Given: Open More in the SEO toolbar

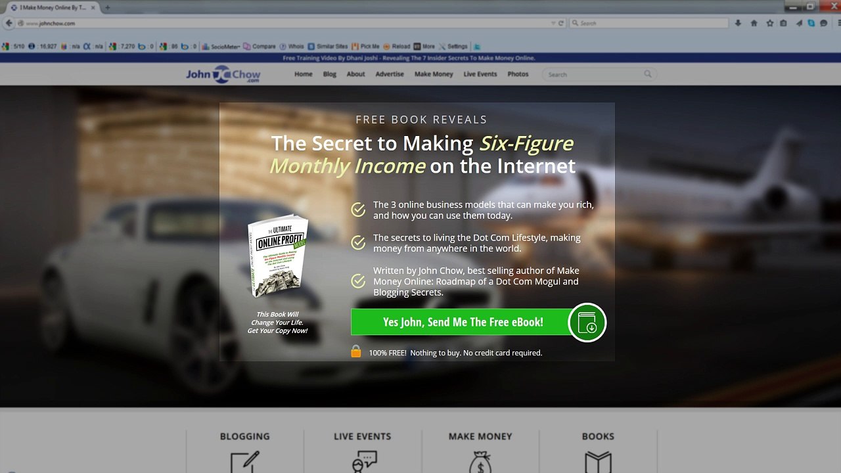Looking at the screenshot, I should 424,47.
